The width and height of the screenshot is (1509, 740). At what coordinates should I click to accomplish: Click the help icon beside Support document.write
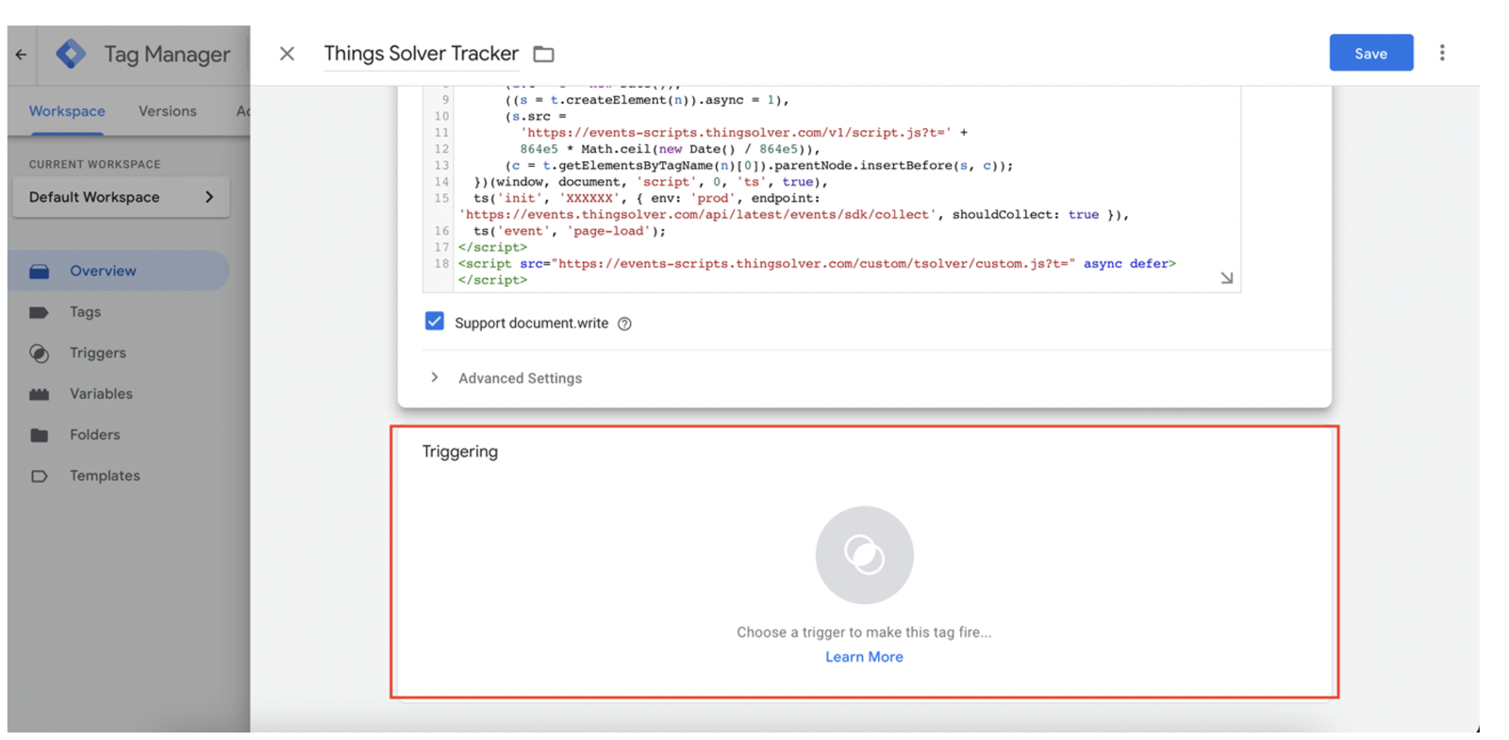[624, 323]
